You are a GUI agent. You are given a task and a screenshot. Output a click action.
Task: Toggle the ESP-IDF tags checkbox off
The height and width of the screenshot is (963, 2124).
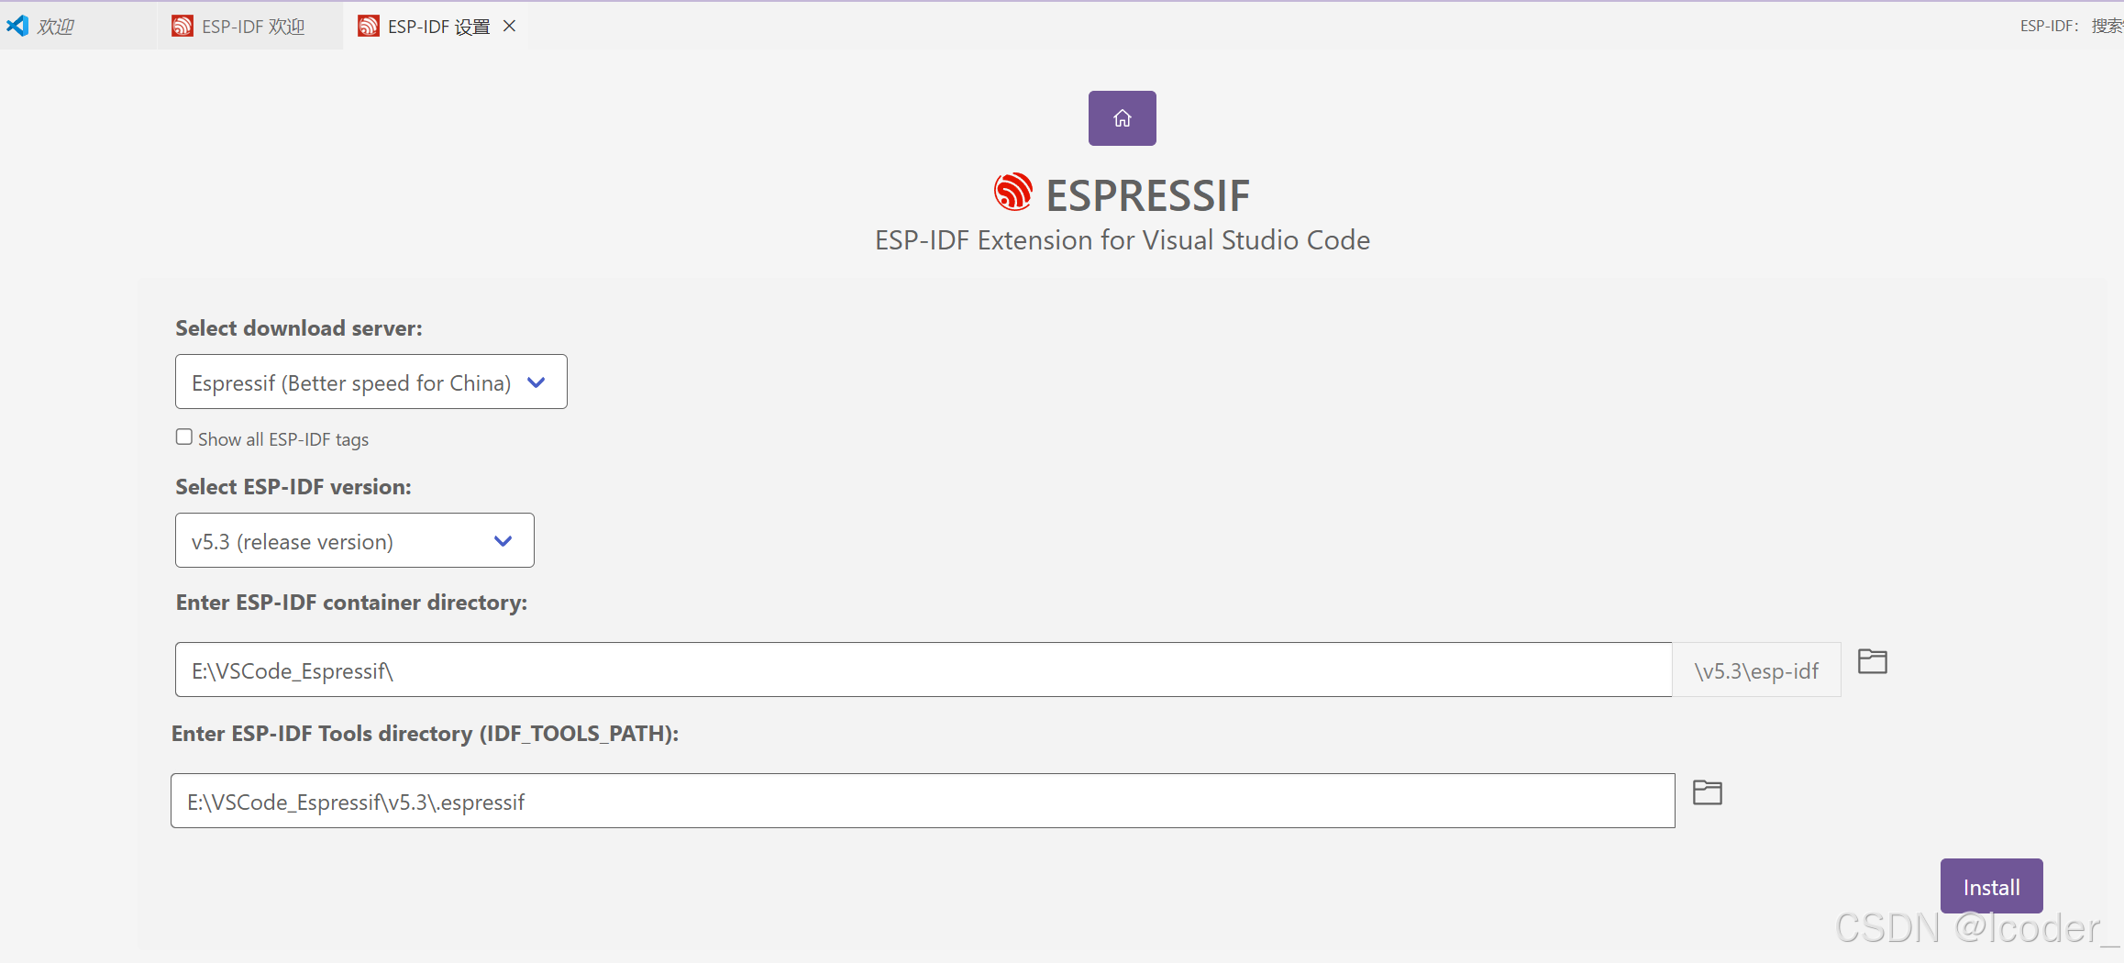pos(183,437)
